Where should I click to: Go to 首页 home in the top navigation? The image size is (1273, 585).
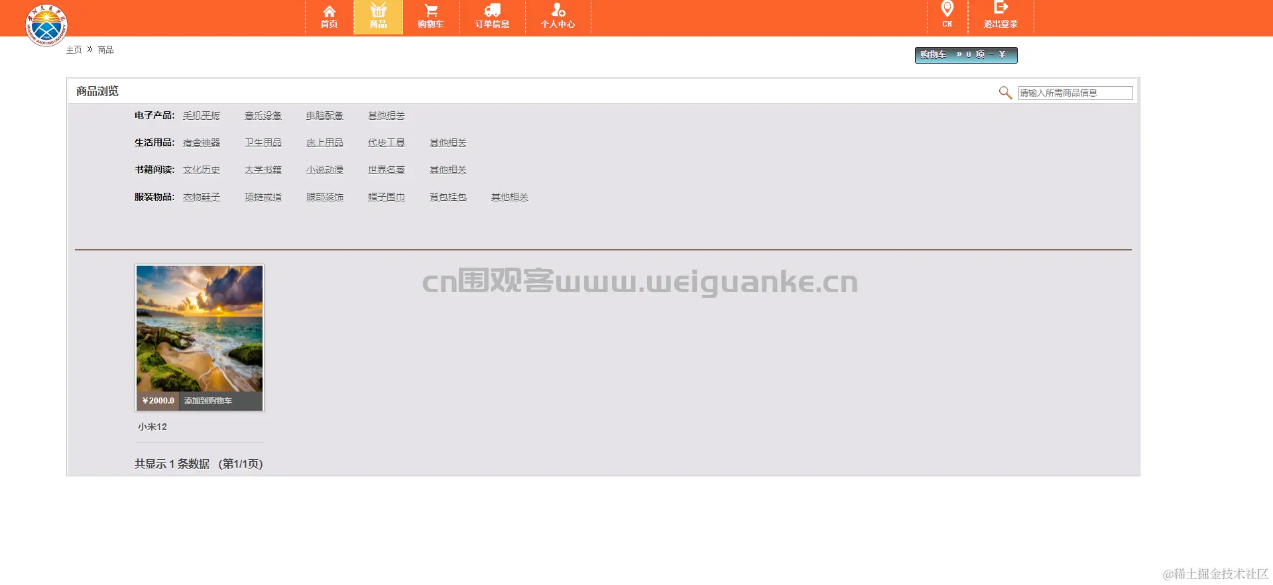pyautogui.click(x=329, y=17)
